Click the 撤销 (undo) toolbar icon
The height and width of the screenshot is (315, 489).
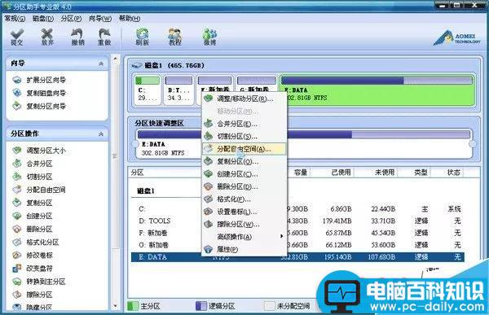point(77,37)
